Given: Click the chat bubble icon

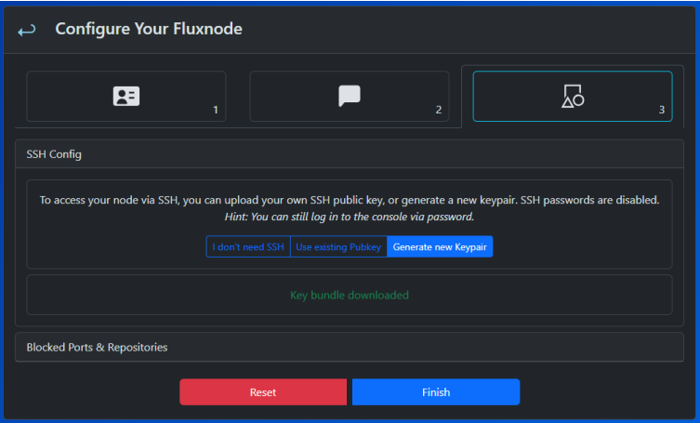Looking at the screenshot, I should (x=350, y=96).
